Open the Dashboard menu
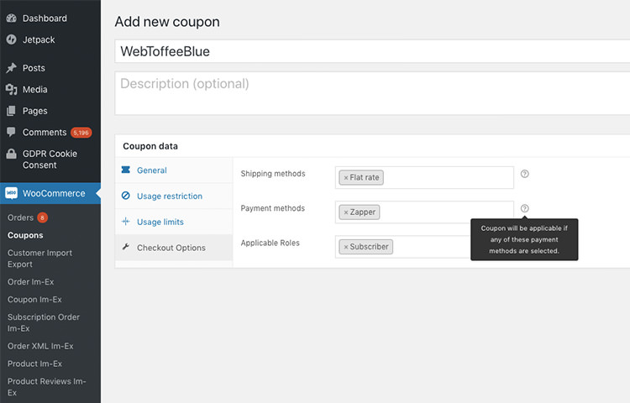 [x=50, y=18]
